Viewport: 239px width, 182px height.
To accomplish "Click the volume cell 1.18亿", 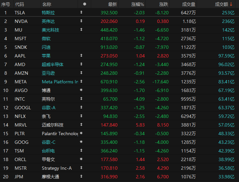I will pyautogui.click(x=189, y=21).
